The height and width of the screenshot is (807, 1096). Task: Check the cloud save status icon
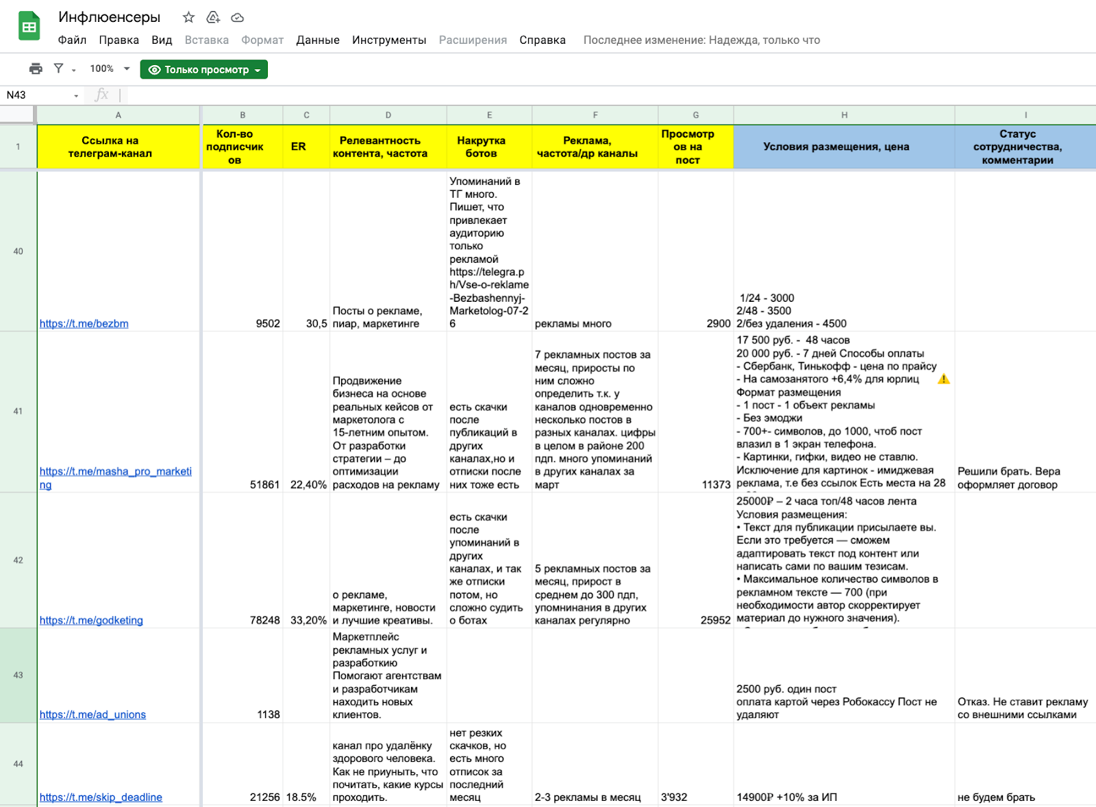[x=238, y=17]
